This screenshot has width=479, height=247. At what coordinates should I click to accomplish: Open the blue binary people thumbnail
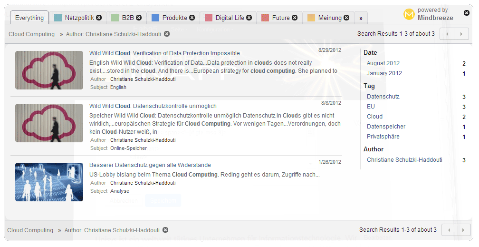(x=49, y=182)
